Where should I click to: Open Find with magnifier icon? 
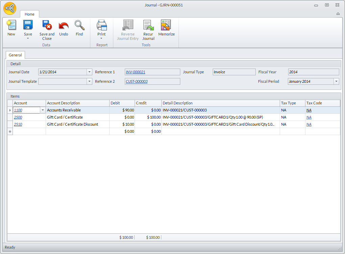pyautogui.click(x=79, y=25)
